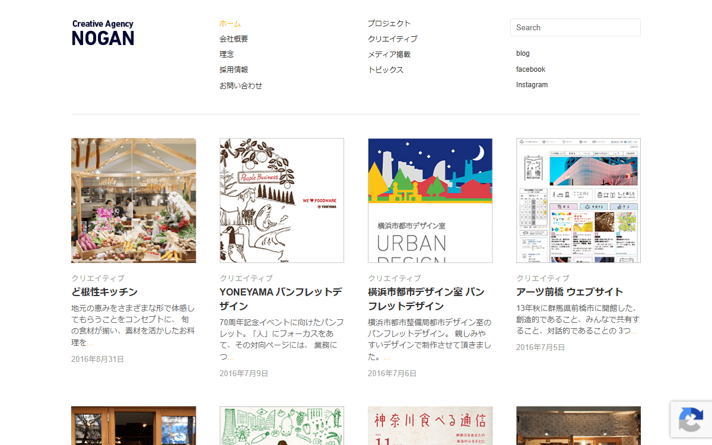Click クリエイティブ category above YONEYAMA title
Image resolution: width=712 pixels, height=445 pixels.
click(x=246, y=278)
